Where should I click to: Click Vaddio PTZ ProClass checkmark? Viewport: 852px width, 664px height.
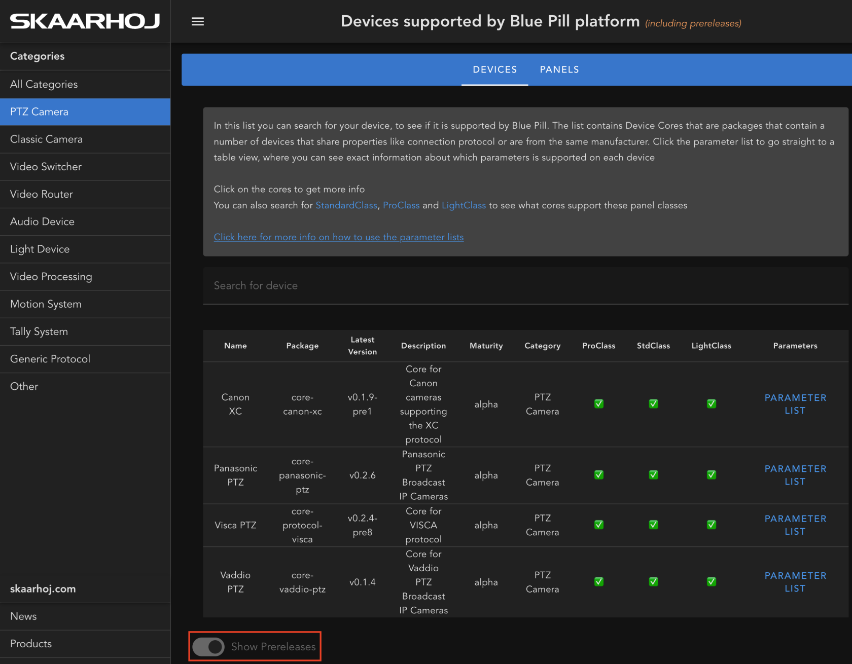pos(599,582)
